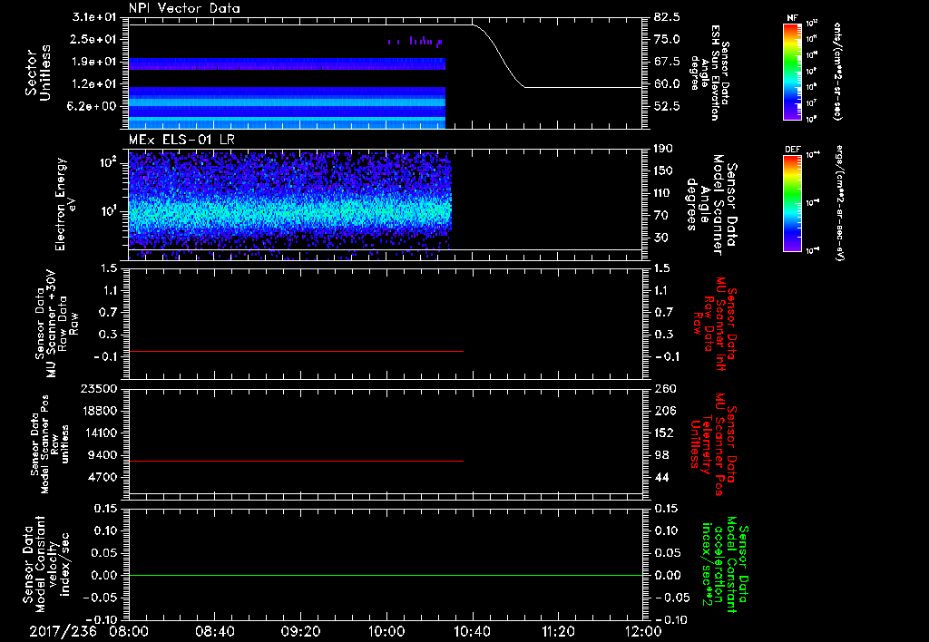Click the 30 scanner angle tick

pos(661,238)
